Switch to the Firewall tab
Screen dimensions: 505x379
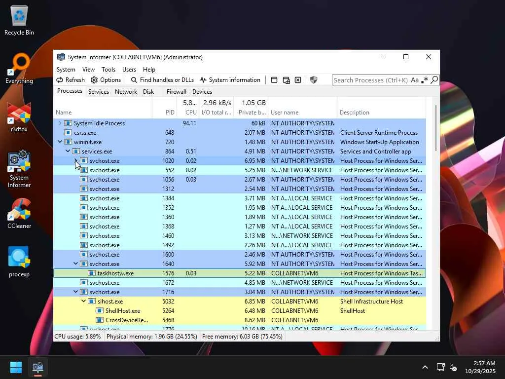176,92
